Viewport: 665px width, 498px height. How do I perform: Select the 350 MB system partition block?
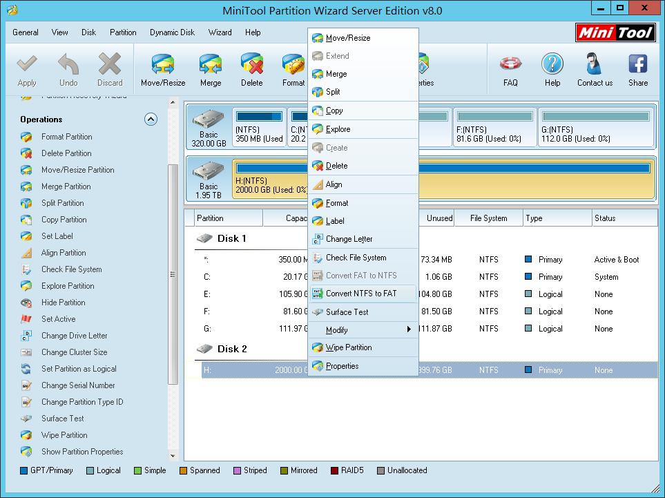(x=259, y=128)
